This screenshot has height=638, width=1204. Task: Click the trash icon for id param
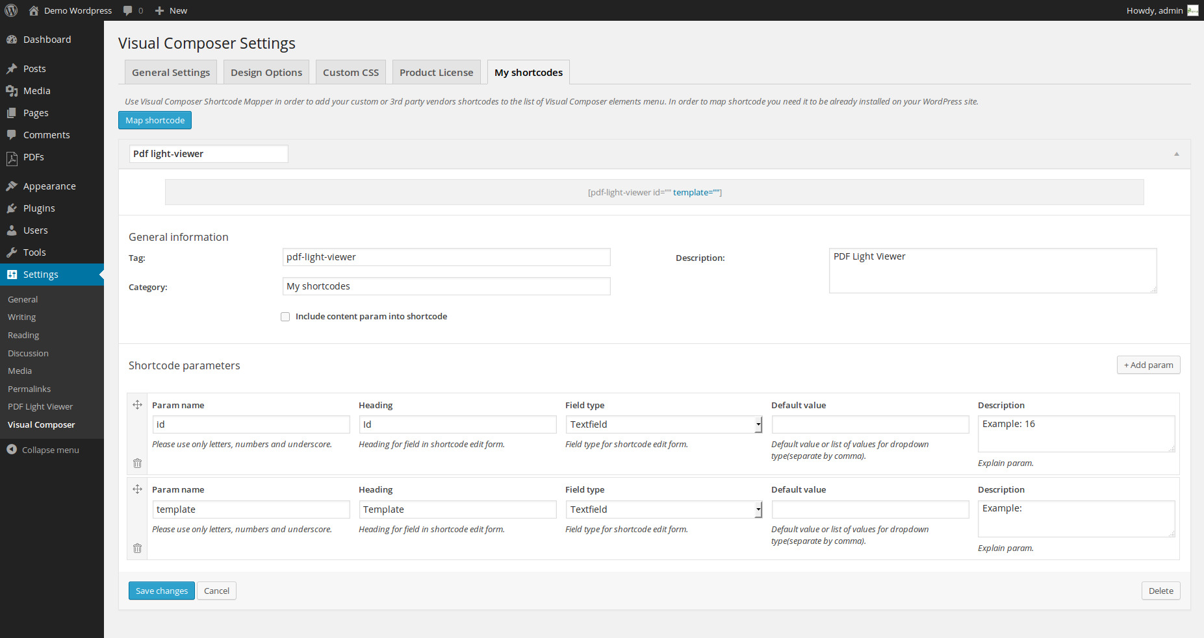(137, 463)
